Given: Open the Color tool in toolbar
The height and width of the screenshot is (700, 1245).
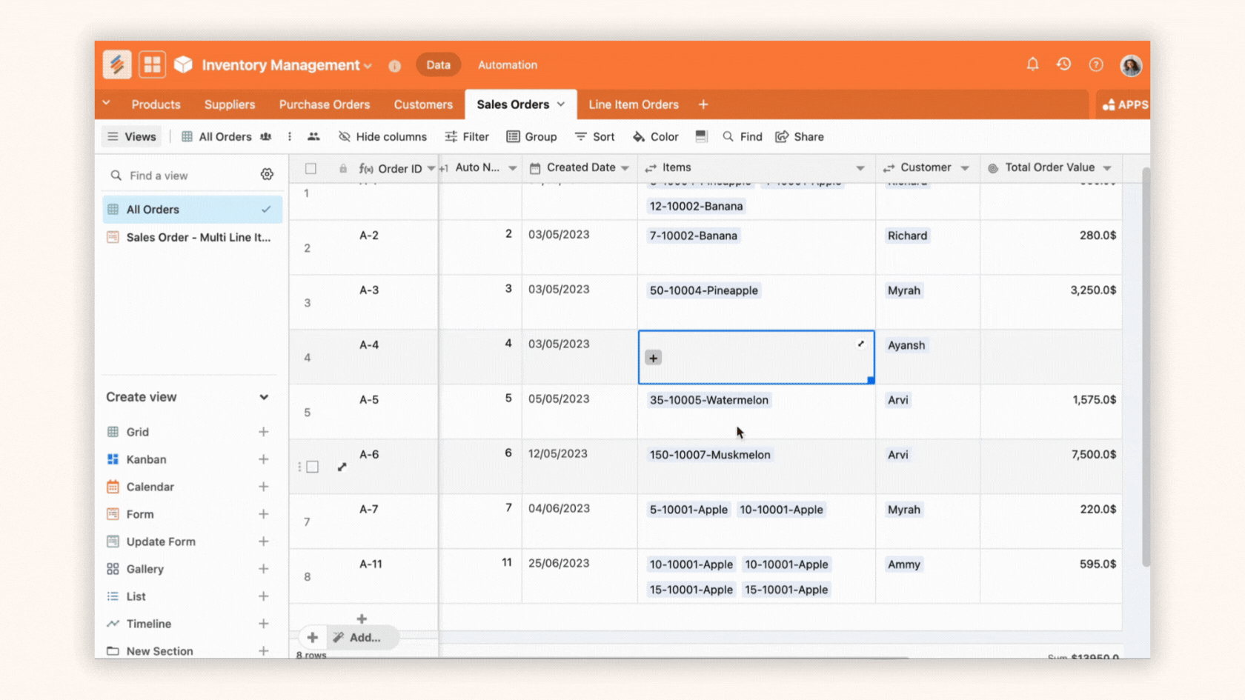Looking at the screenshot, I should point(655,136).
